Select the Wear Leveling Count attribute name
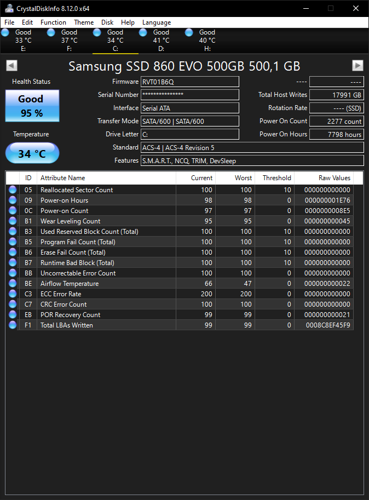Image resolution: width=369 pixels, height=500 pixels. tap(71, 221)
